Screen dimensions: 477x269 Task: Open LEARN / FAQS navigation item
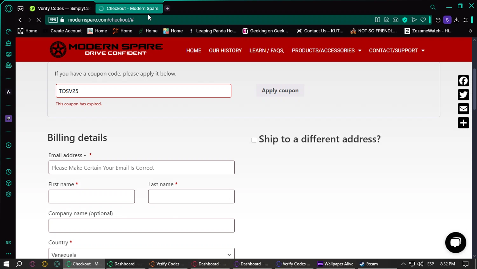pos(267,50)
